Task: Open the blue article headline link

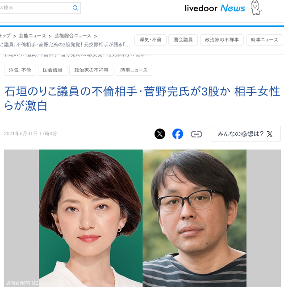Action: click(x=142, y=99)
